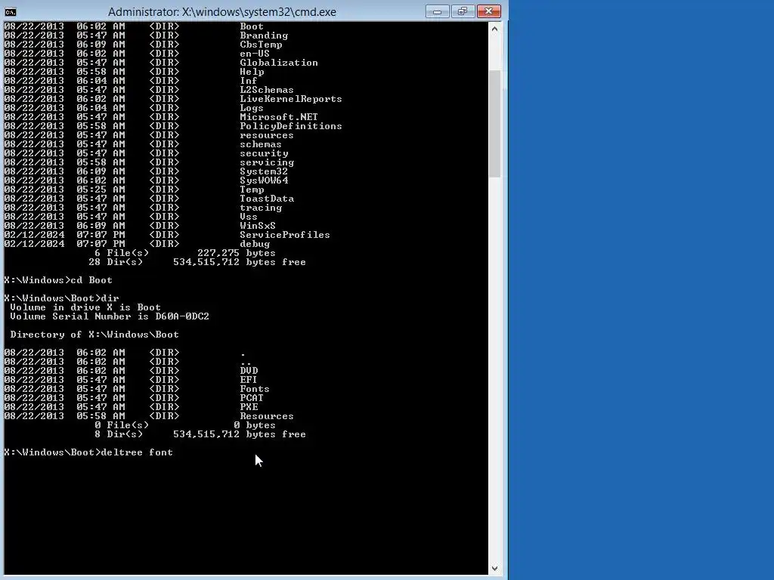774x580 pixels.
Task: Click the 'Directory of X:\Windows\Boot' line
Action: tap(94, 335)
